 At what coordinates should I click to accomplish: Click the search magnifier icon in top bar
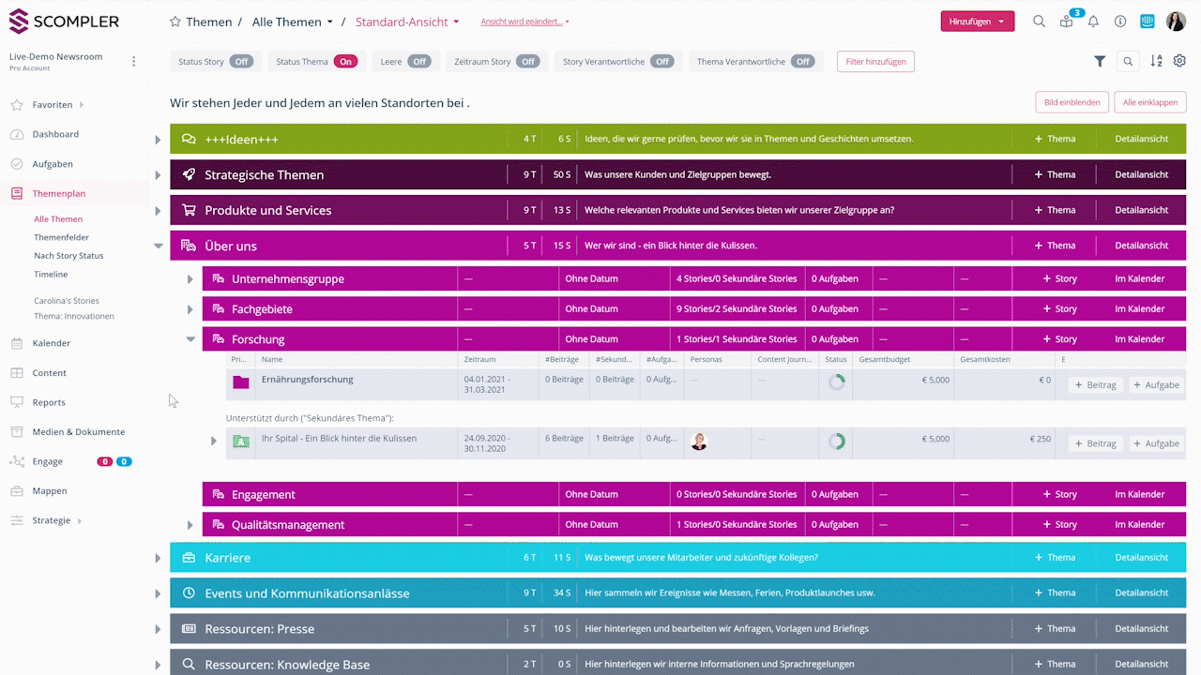pos(1039,22)
